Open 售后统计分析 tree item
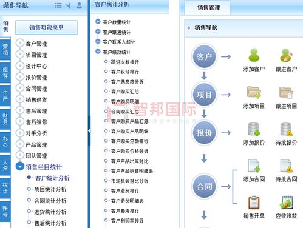Viewport: 303px width, 228px height. pos(50,223)
